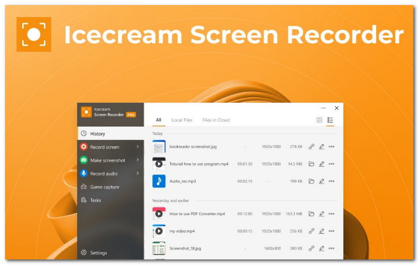Edit bookreader screenshot.jpg with pencil icon
Screen dimensions: 419x265
tap(322, 147)
